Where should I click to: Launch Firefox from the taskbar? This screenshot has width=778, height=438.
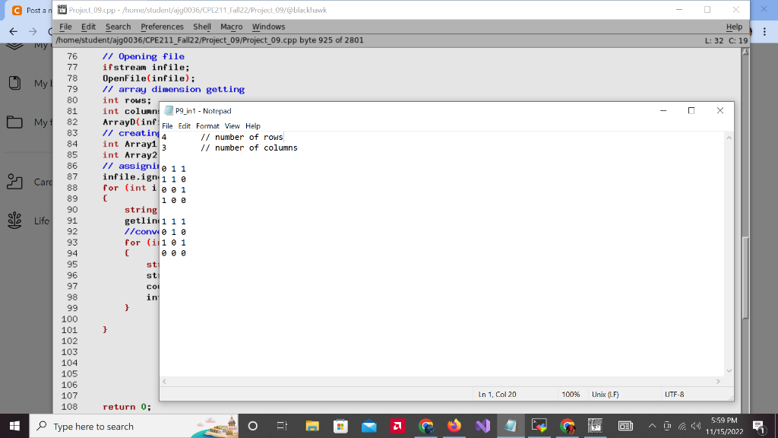coord(454,426)
